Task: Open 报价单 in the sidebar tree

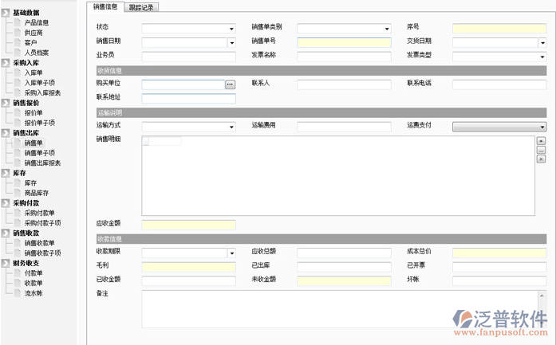Action: (34, 112)
